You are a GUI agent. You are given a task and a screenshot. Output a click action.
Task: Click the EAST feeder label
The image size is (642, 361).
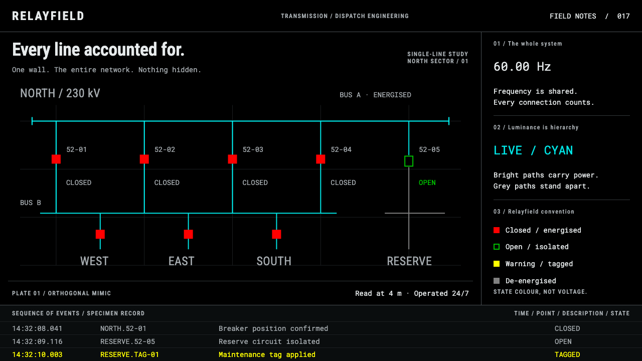point(182,261)
